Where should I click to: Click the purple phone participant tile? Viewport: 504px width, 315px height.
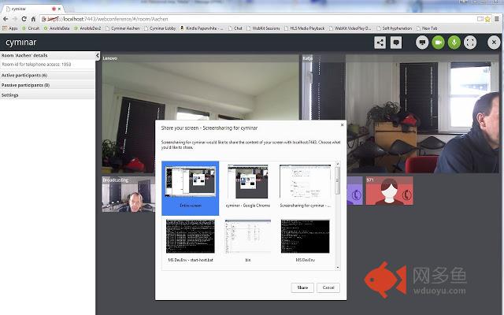(355, 191)
